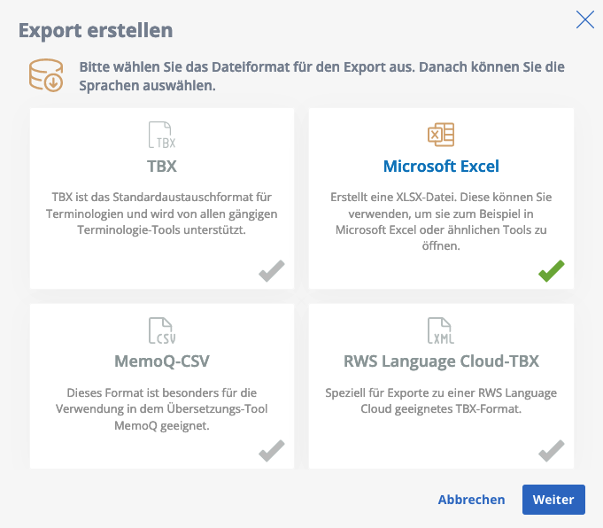Click the XML file icon

pos(441,330)
